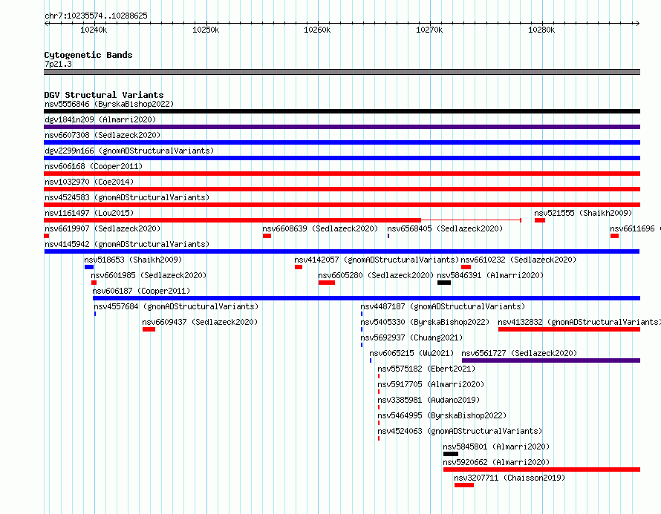Viewport: 661px width, 514px height.
Task: Click the 10240k ruler position label
Action: 94,30
